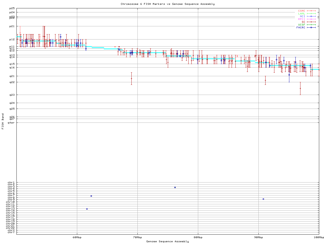Select the blue square marker on chr7 row
The width and height of the screenshot is (324, 243).
point(91,196)
